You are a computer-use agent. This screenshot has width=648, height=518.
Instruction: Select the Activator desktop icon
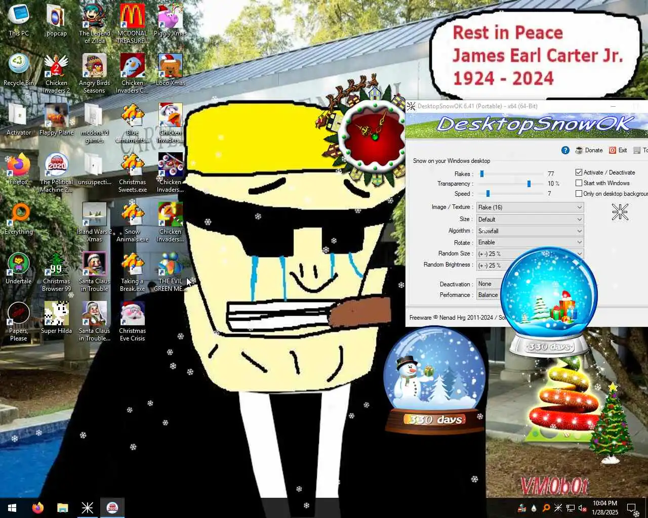coord(19,120)
